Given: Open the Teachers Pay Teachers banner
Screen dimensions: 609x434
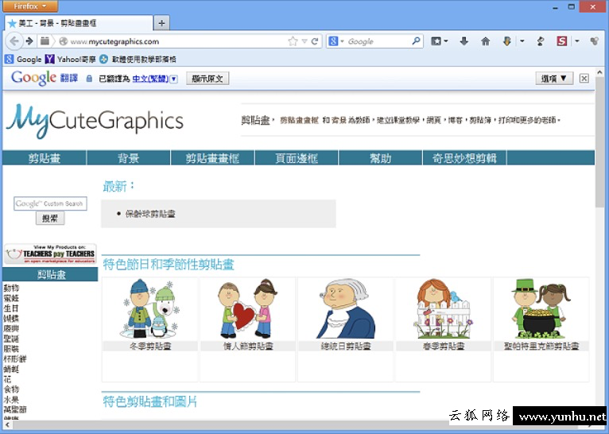Looking at the screenshot, I should pos(50,254).
